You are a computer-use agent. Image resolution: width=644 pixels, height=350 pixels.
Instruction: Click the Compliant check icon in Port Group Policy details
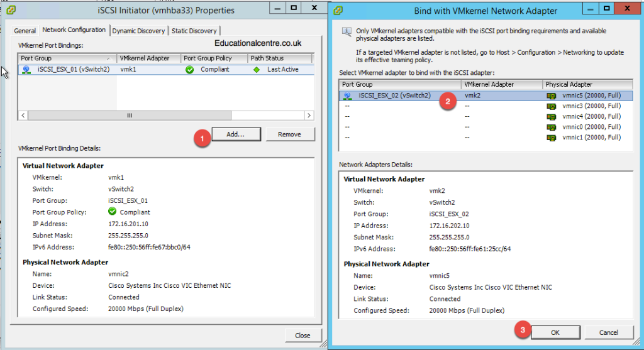point(112,211)
